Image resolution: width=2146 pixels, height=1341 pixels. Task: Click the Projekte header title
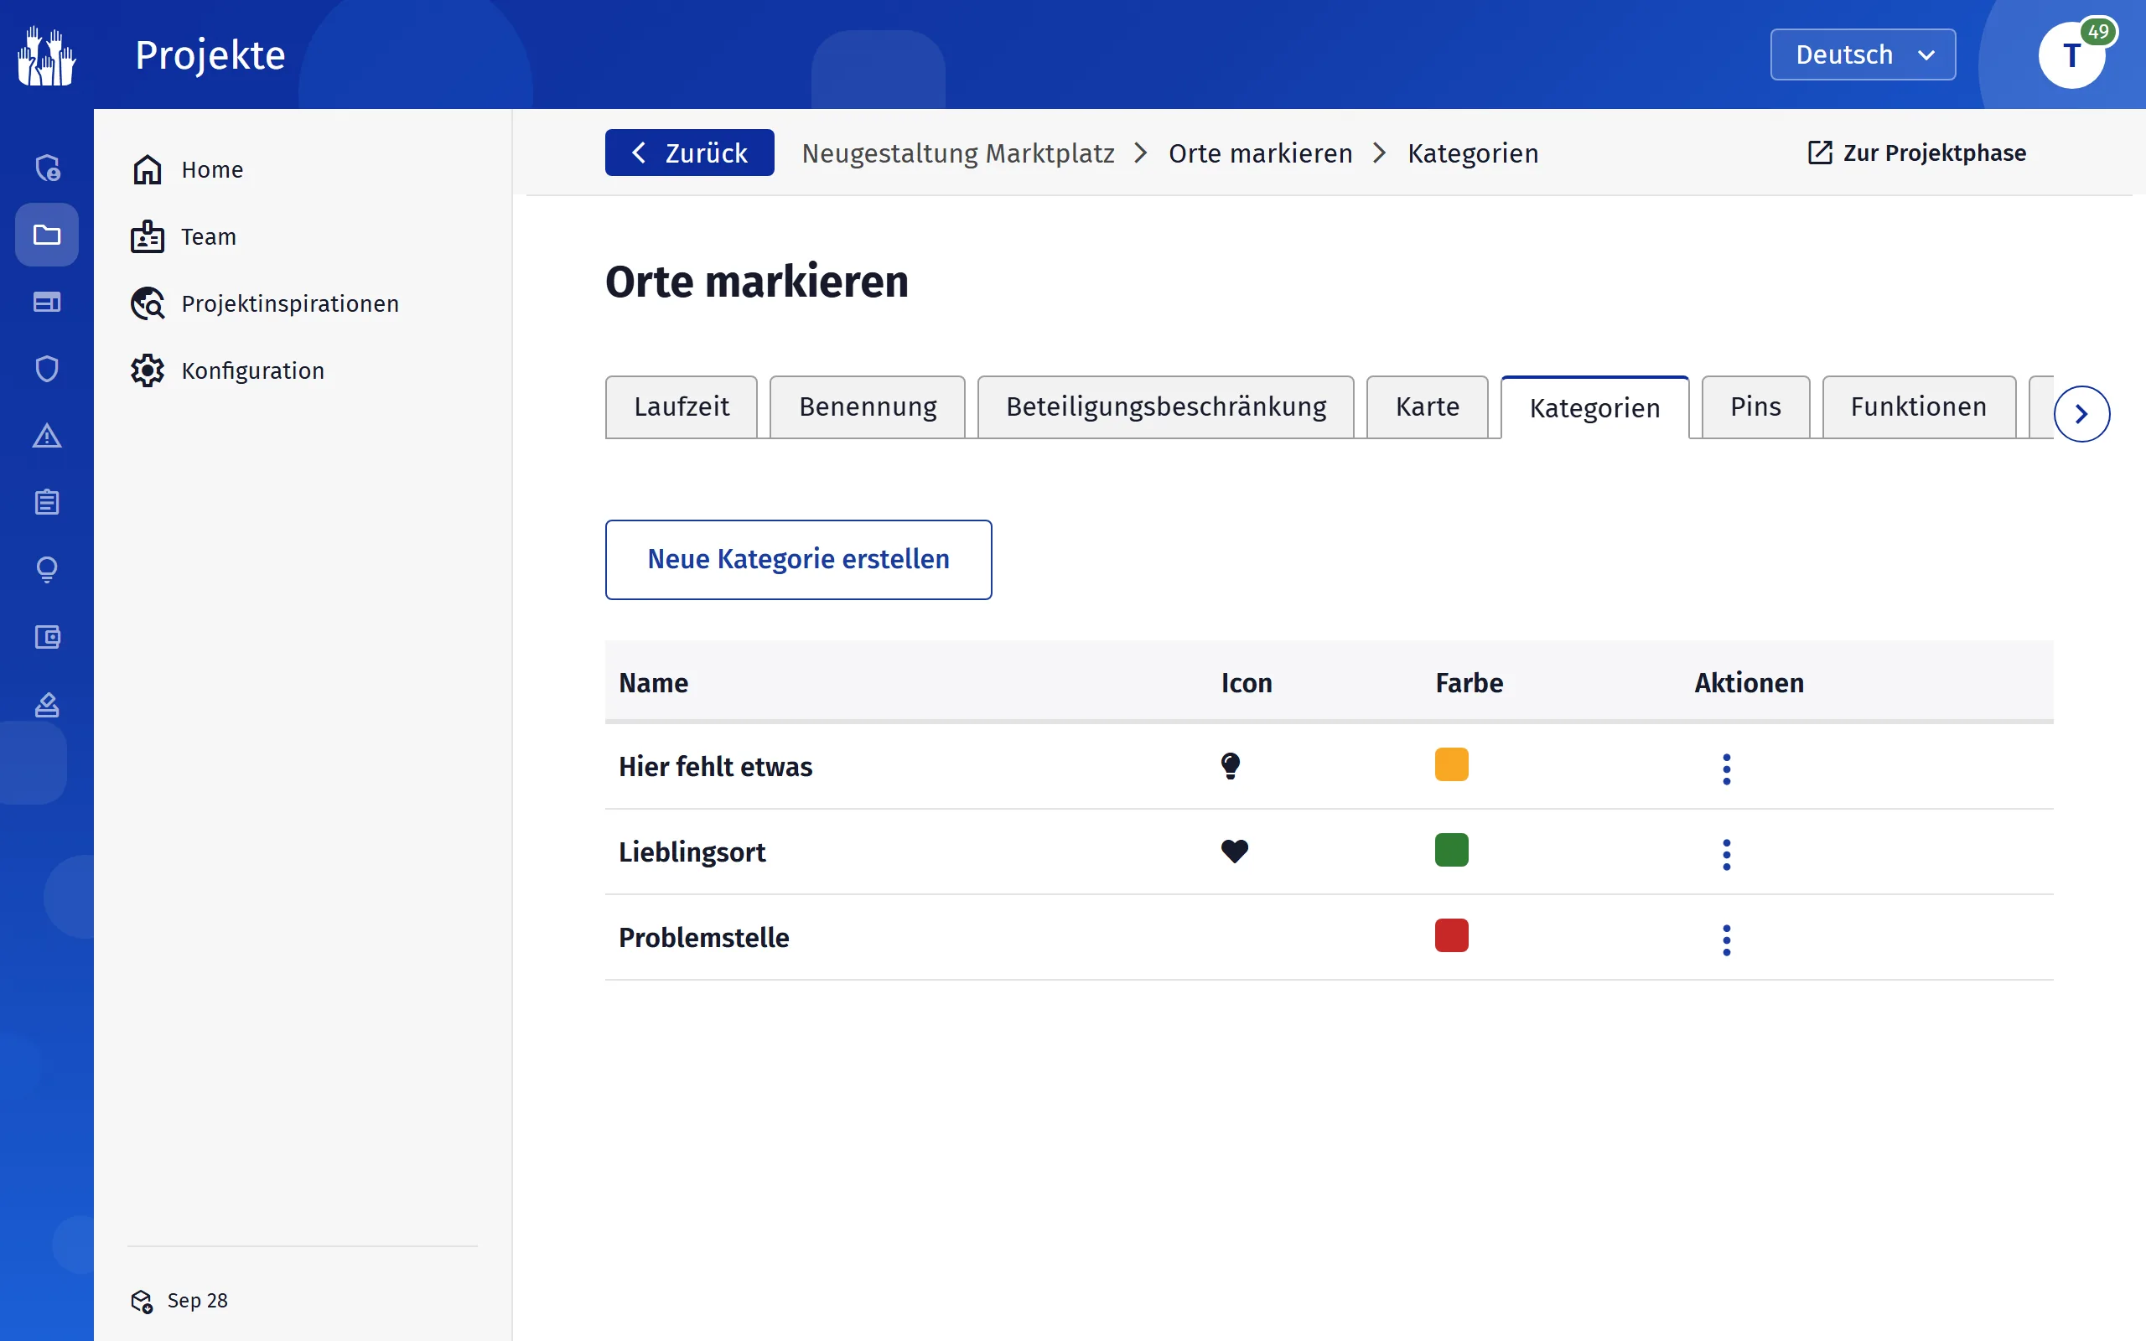210,55
